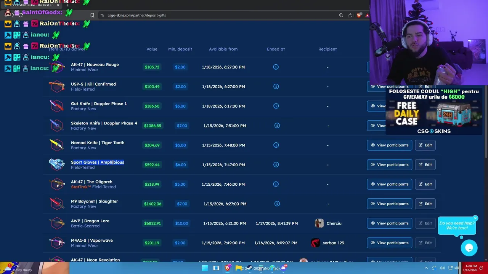Viewport: 488px width, 274px height.
Task: View participants for M9 Bayonet Slaughter
Action: [x=390, y=204]
